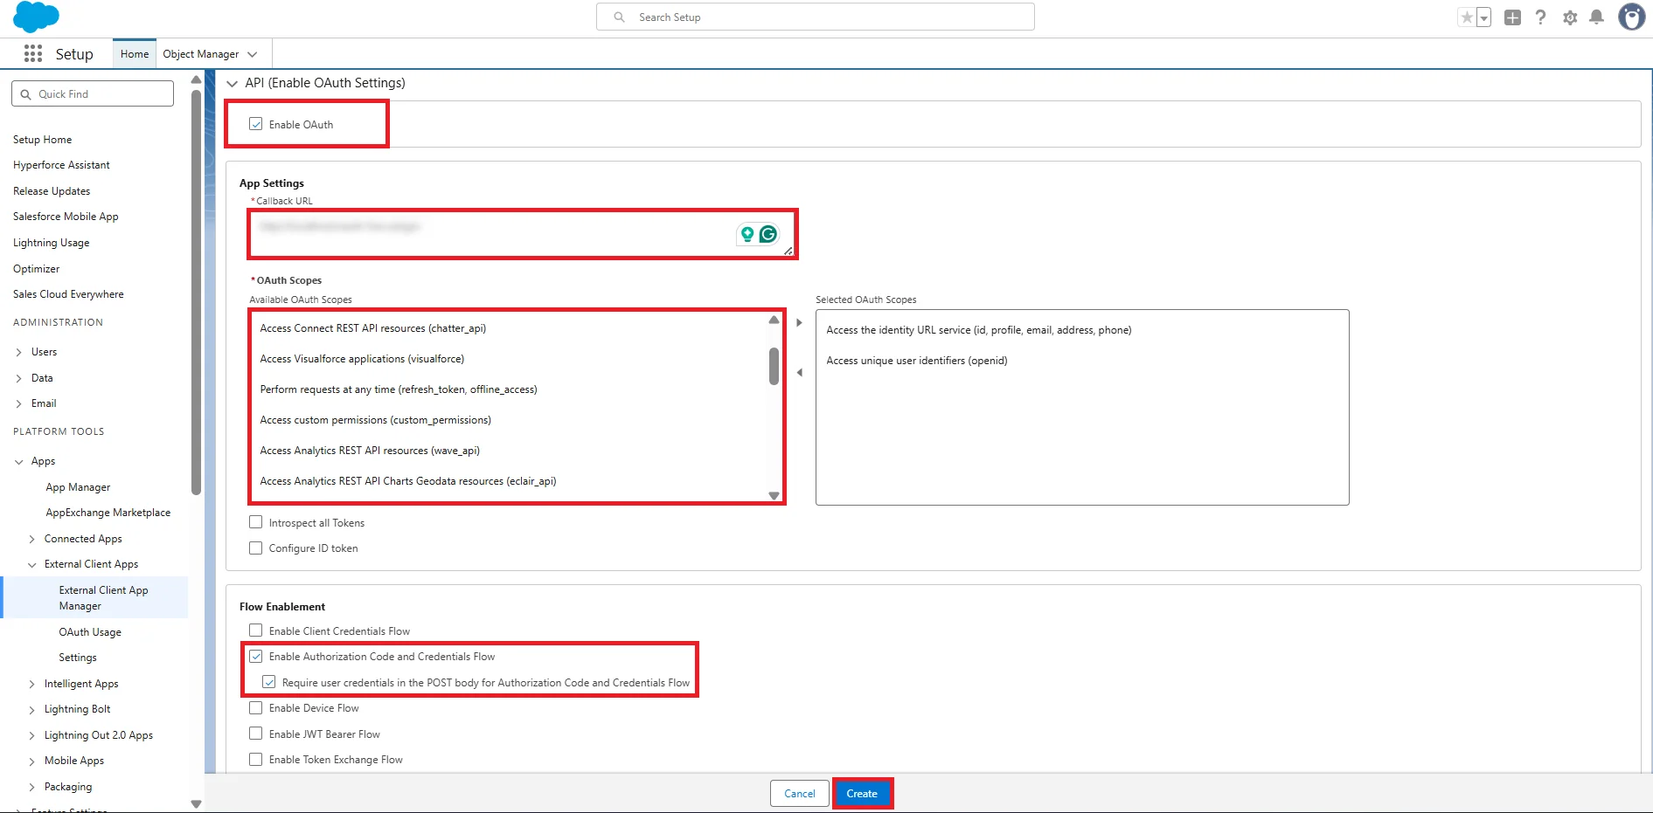Open the Object Manager dropdown arrow
1653x813 pixels.
click(253, 53)
